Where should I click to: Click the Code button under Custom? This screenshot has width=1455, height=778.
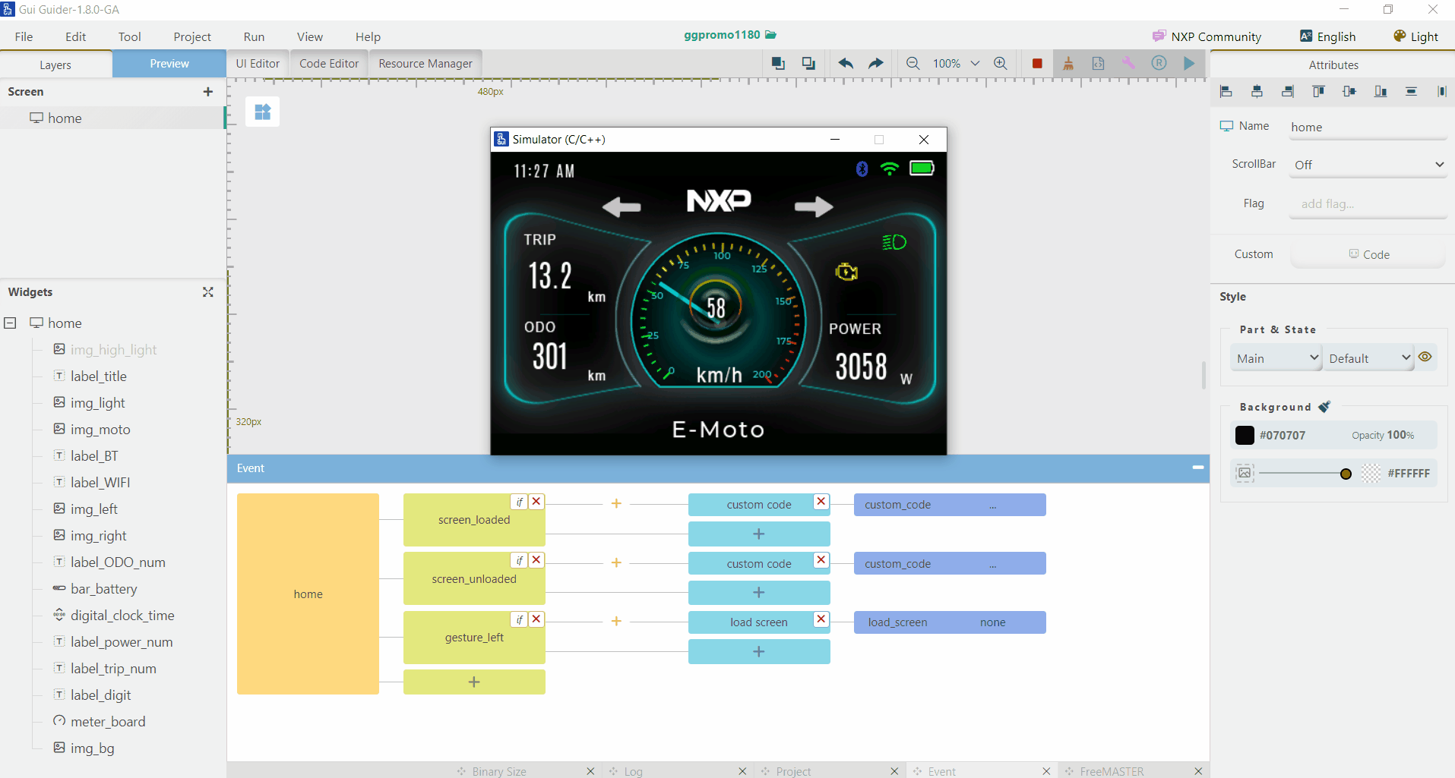(1368, 254)
